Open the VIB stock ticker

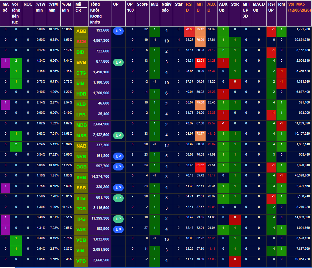click(x=80, y=250)
